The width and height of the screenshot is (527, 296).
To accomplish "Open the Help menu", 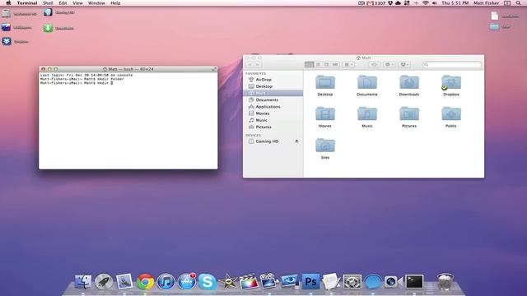I will tap(115, 3).
